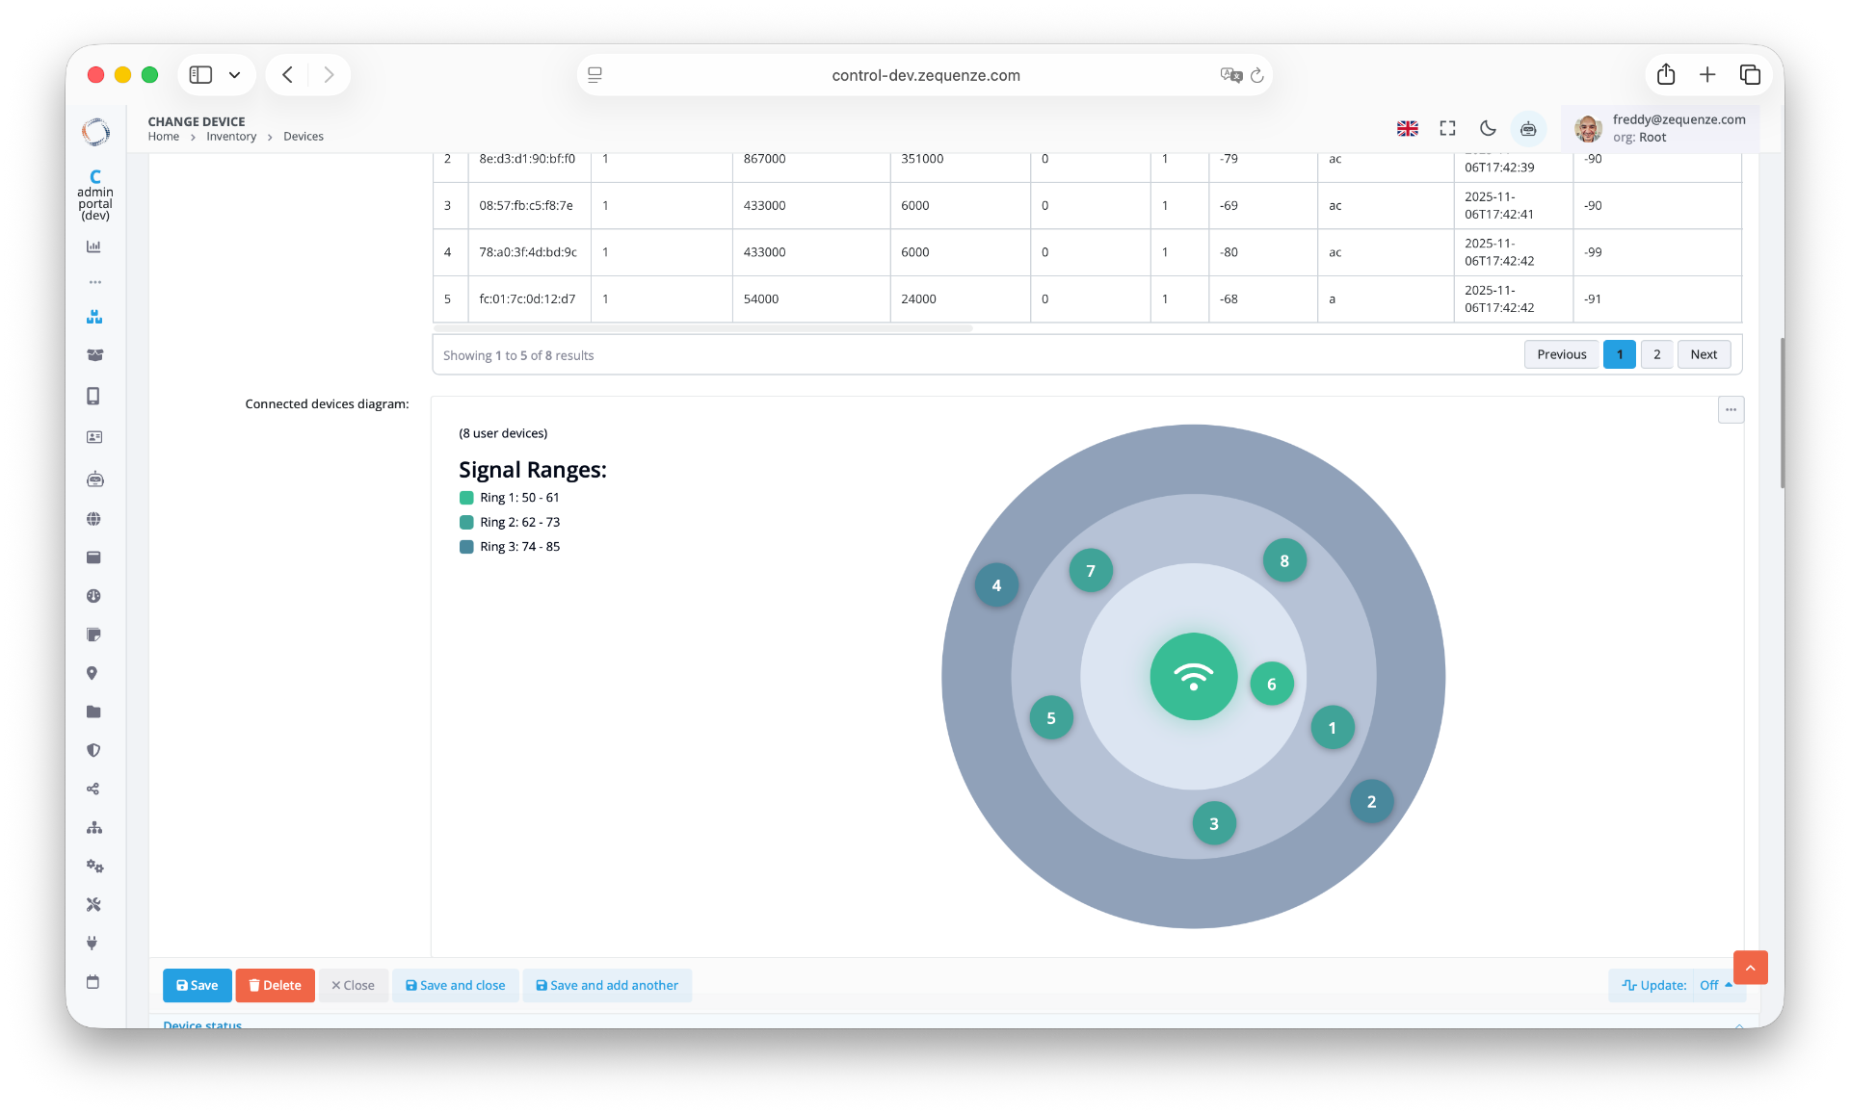Open the chart statistics sidebar icon
The height and width of the screenshot is (1114, 1850).
click(x=93, y=246)
